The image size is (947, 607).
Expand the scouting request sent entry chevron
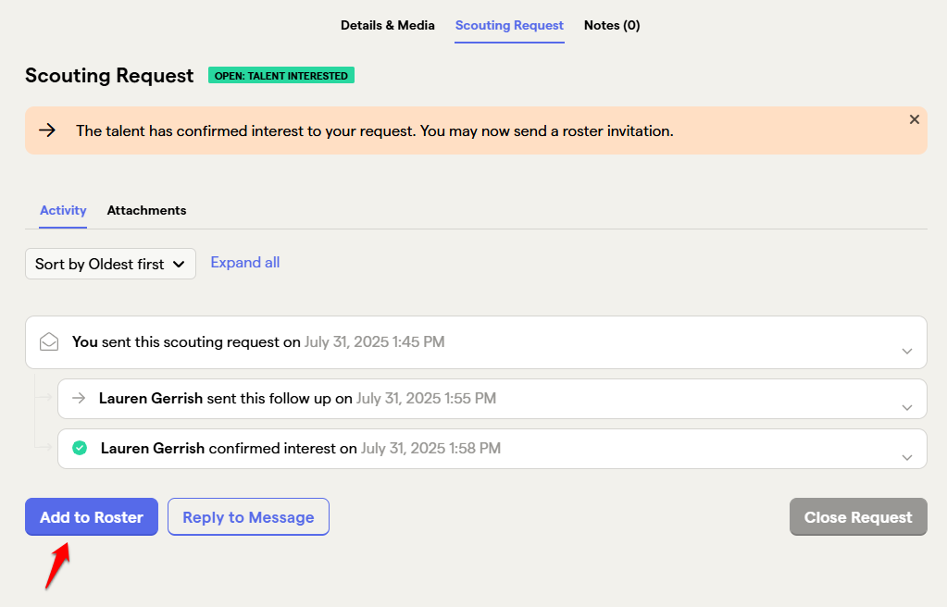906,351
